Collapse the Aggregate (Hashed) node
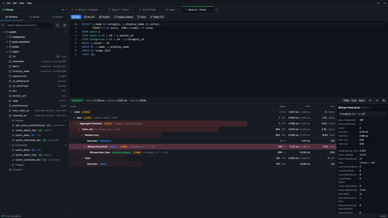388x218 pixels. (x=77, y=124)
